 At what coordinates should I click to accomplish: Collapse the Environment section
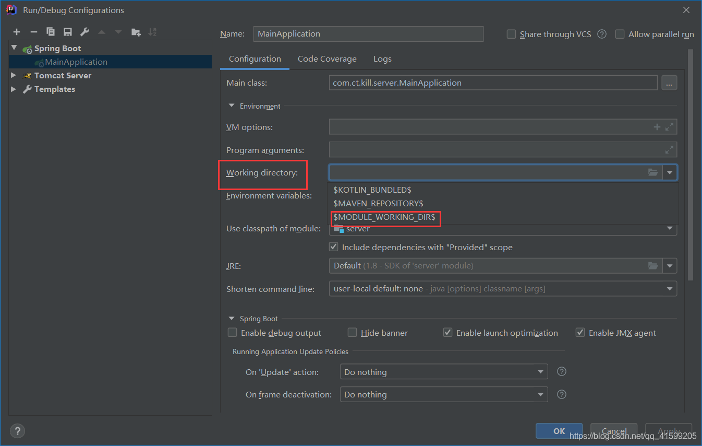point(232,106)
